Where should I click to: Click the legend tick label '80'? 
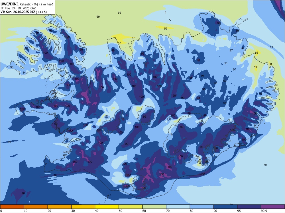coord(192,211)
